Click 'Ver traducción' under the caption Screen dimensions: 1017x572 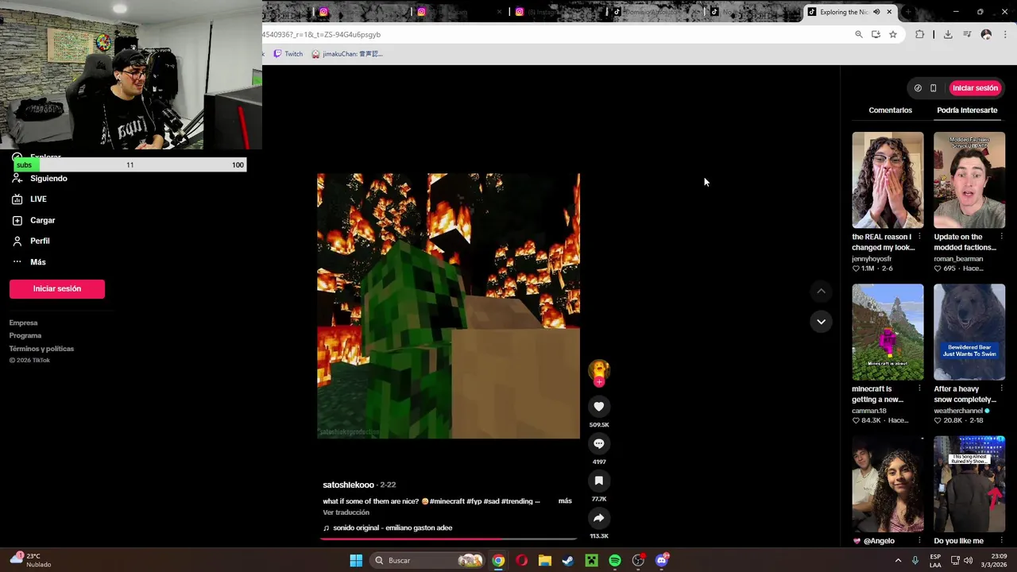[346, 512]
